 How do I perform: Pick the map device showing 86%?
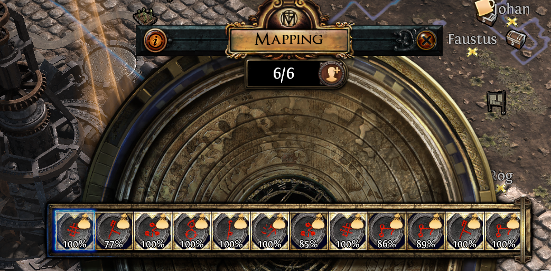tap(387, 231)
